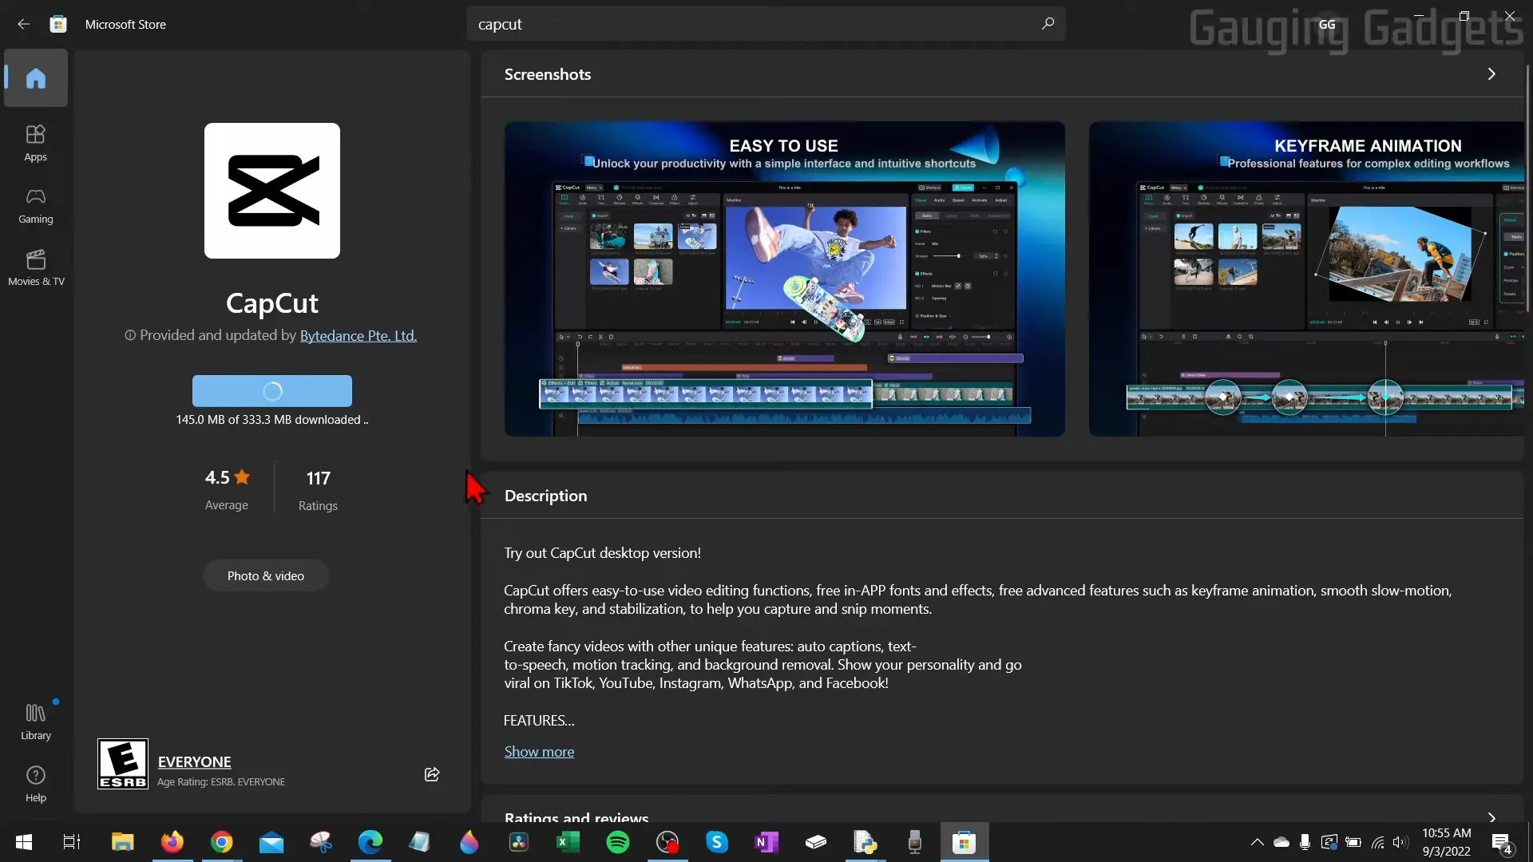Go to Gaming section in sidebar

point(36,205)
